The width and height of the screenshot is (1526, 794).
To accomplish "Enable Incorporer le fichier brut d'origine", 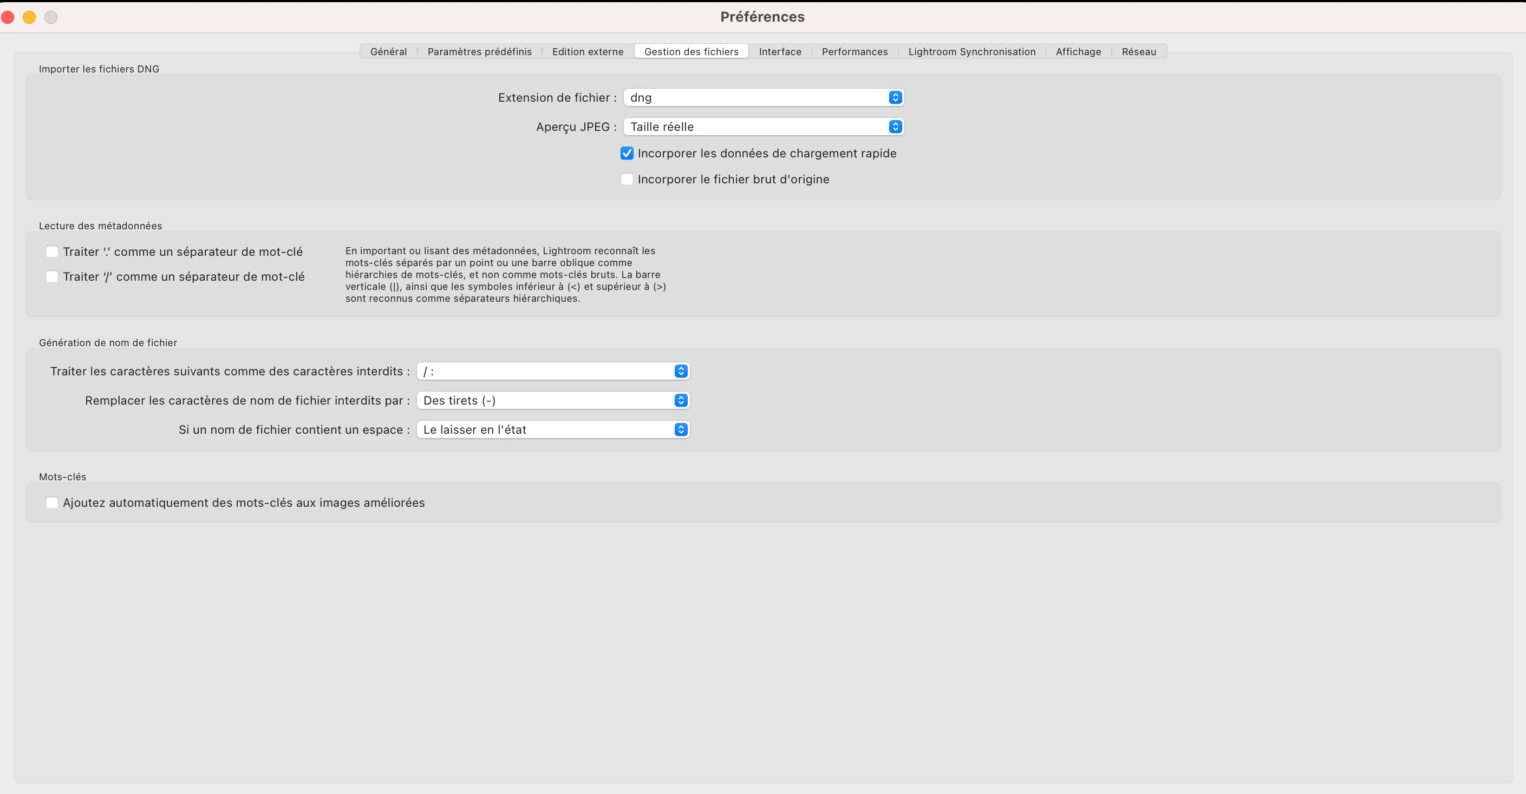I will point(627,179).
